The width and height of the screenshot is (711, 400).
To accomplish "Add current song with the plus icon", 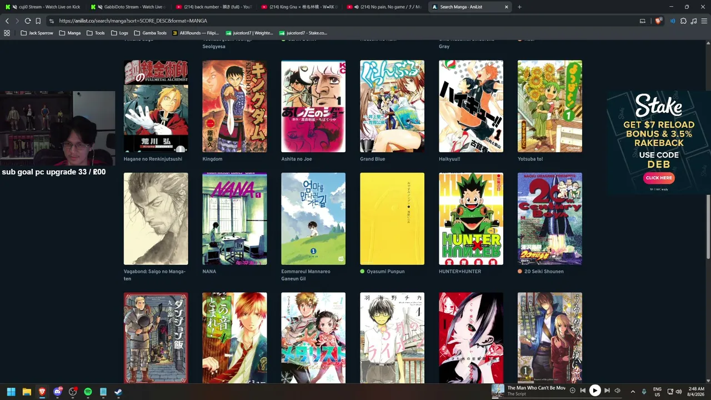I will [573, 391].
